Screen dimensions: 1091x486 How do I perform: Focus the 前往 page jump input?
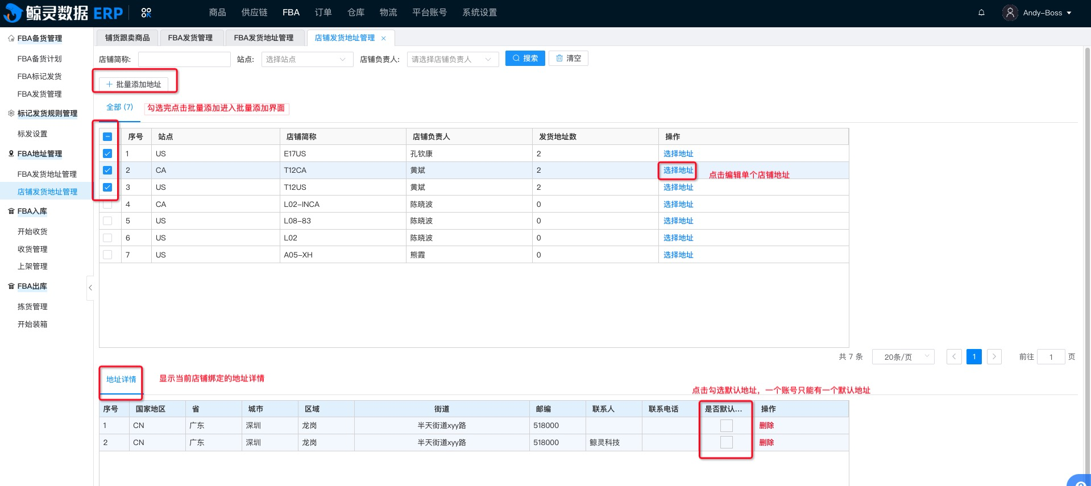pyautogui.click(x=1051, y=356)
